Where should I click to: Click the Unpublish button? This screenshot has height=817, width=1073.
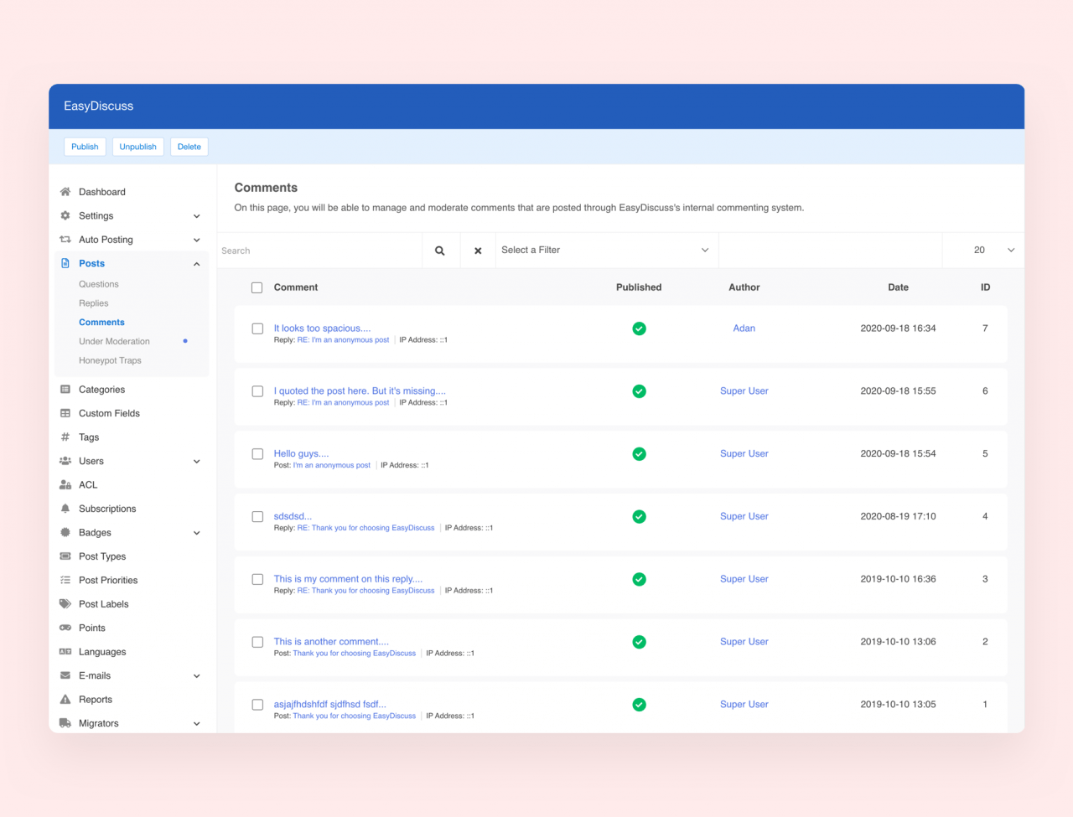coord(137,147)
